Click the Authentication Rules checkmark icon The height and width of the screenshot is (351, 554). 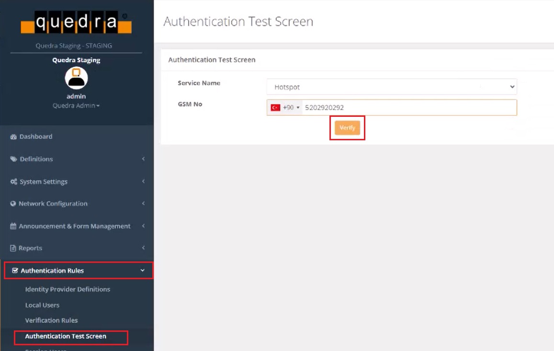tap(15, 271)
